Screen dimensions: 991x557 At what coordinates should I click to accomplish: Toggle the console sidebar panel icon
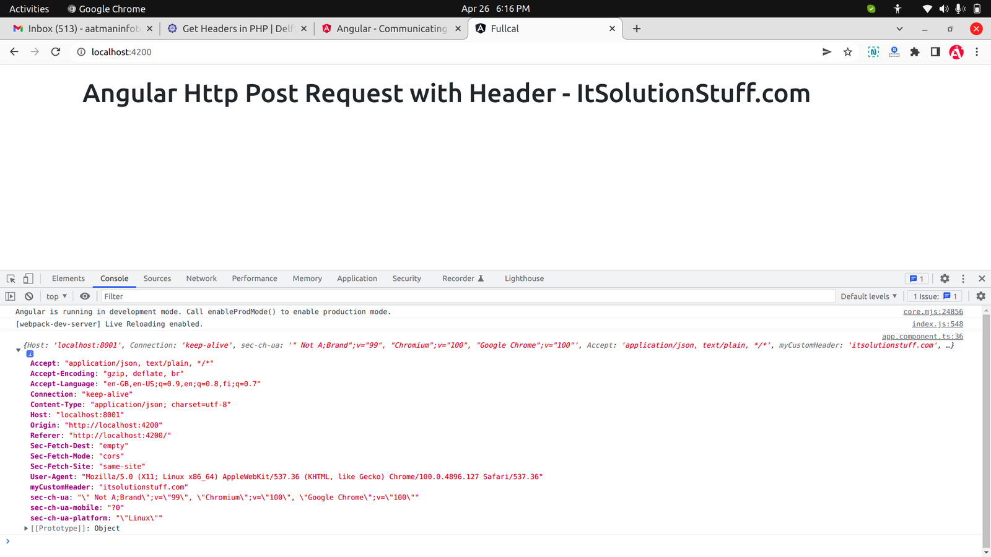(11, 296)
